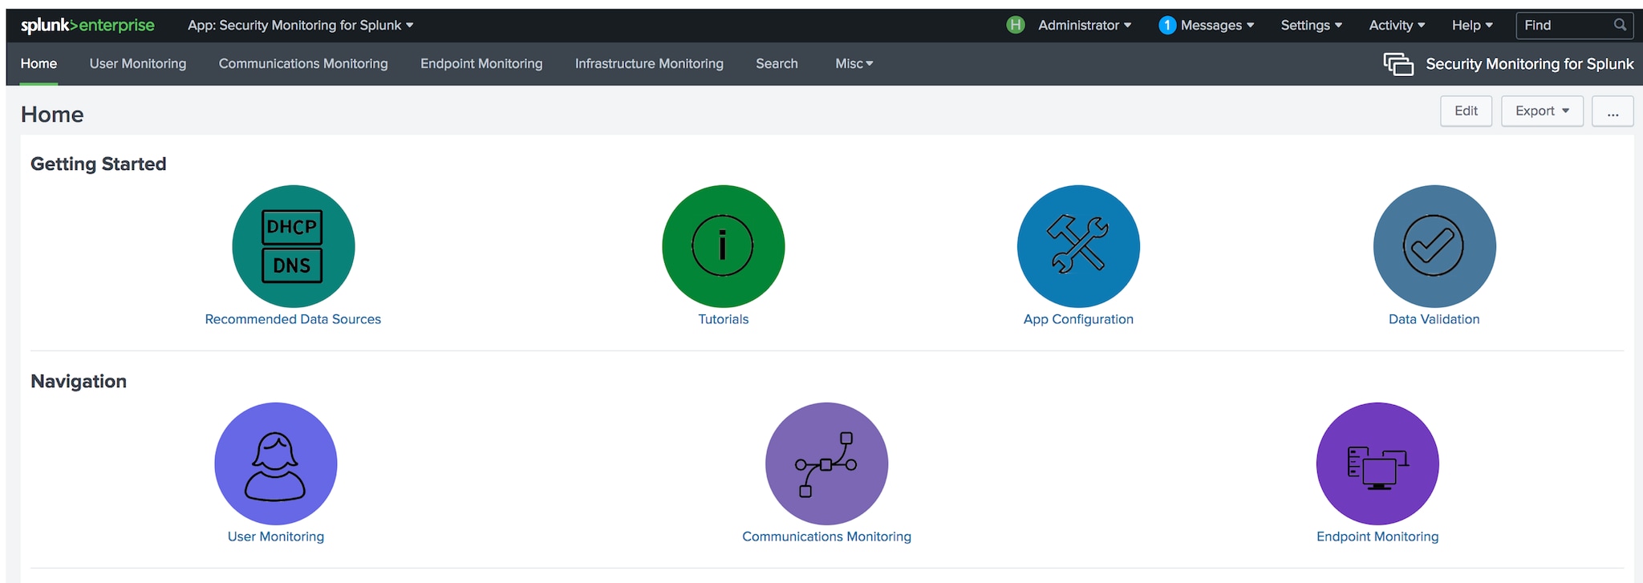Click the Security Monitoring app icon
The height and width of the screenshot is (583, 1643).
(1398, 64)
